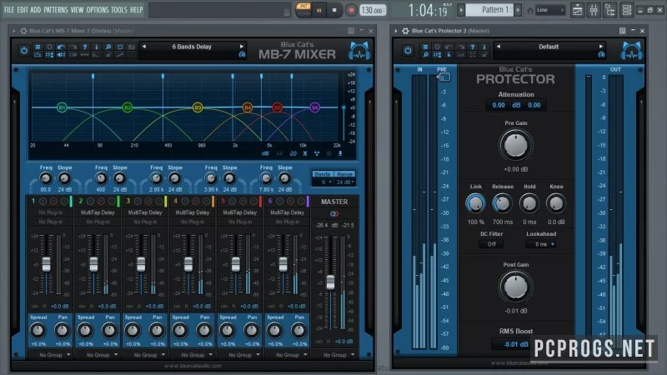Click MB-7 Mixer zoom magnifier icon
This screenshot has width=667, height=375.
click(108, 47)
